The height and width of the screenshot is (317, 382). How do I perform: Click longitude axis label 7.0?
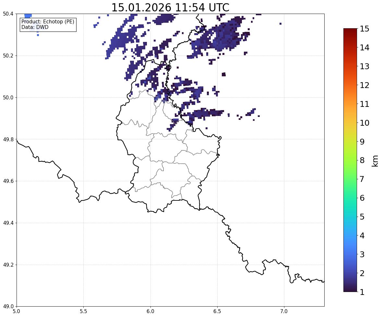pyautogui.click(x=284, y=311)
